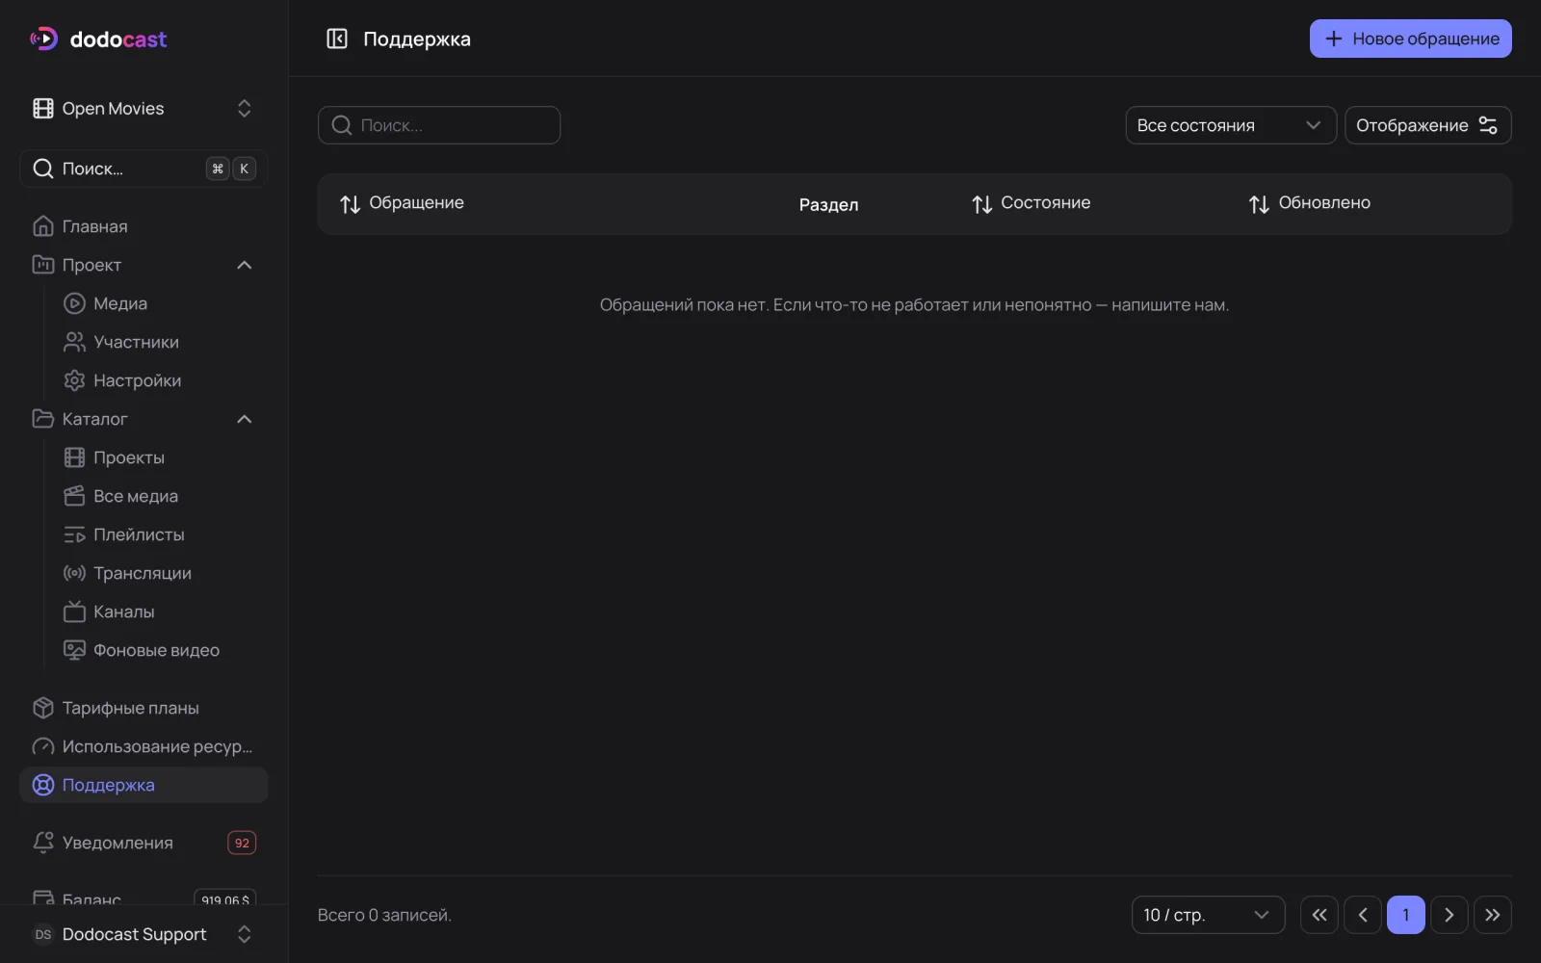Collapse the Проект section chevron
The width and height of the screenshot is (1541, 963).
[x=245, y=265]
